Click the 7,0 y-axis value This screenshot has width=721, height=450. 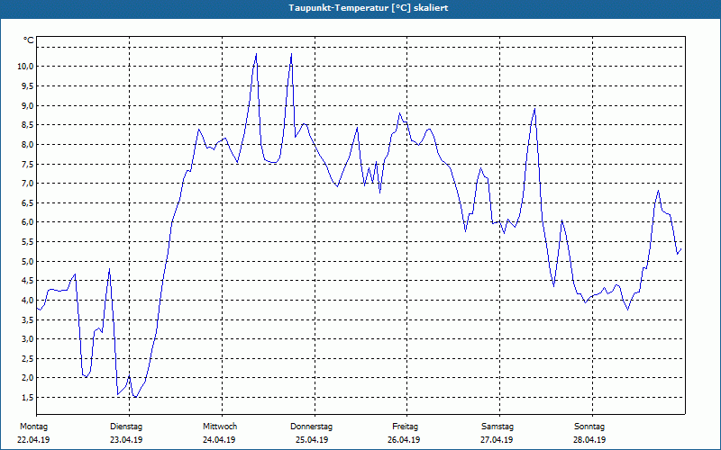click(27, 184)
